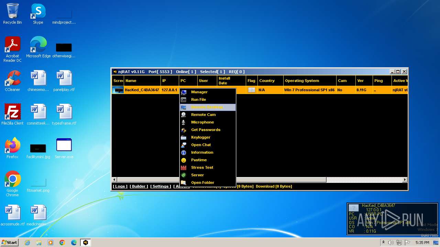Open the [ Builder ] link
Screen dimensions: 440x247
[139, 186]
